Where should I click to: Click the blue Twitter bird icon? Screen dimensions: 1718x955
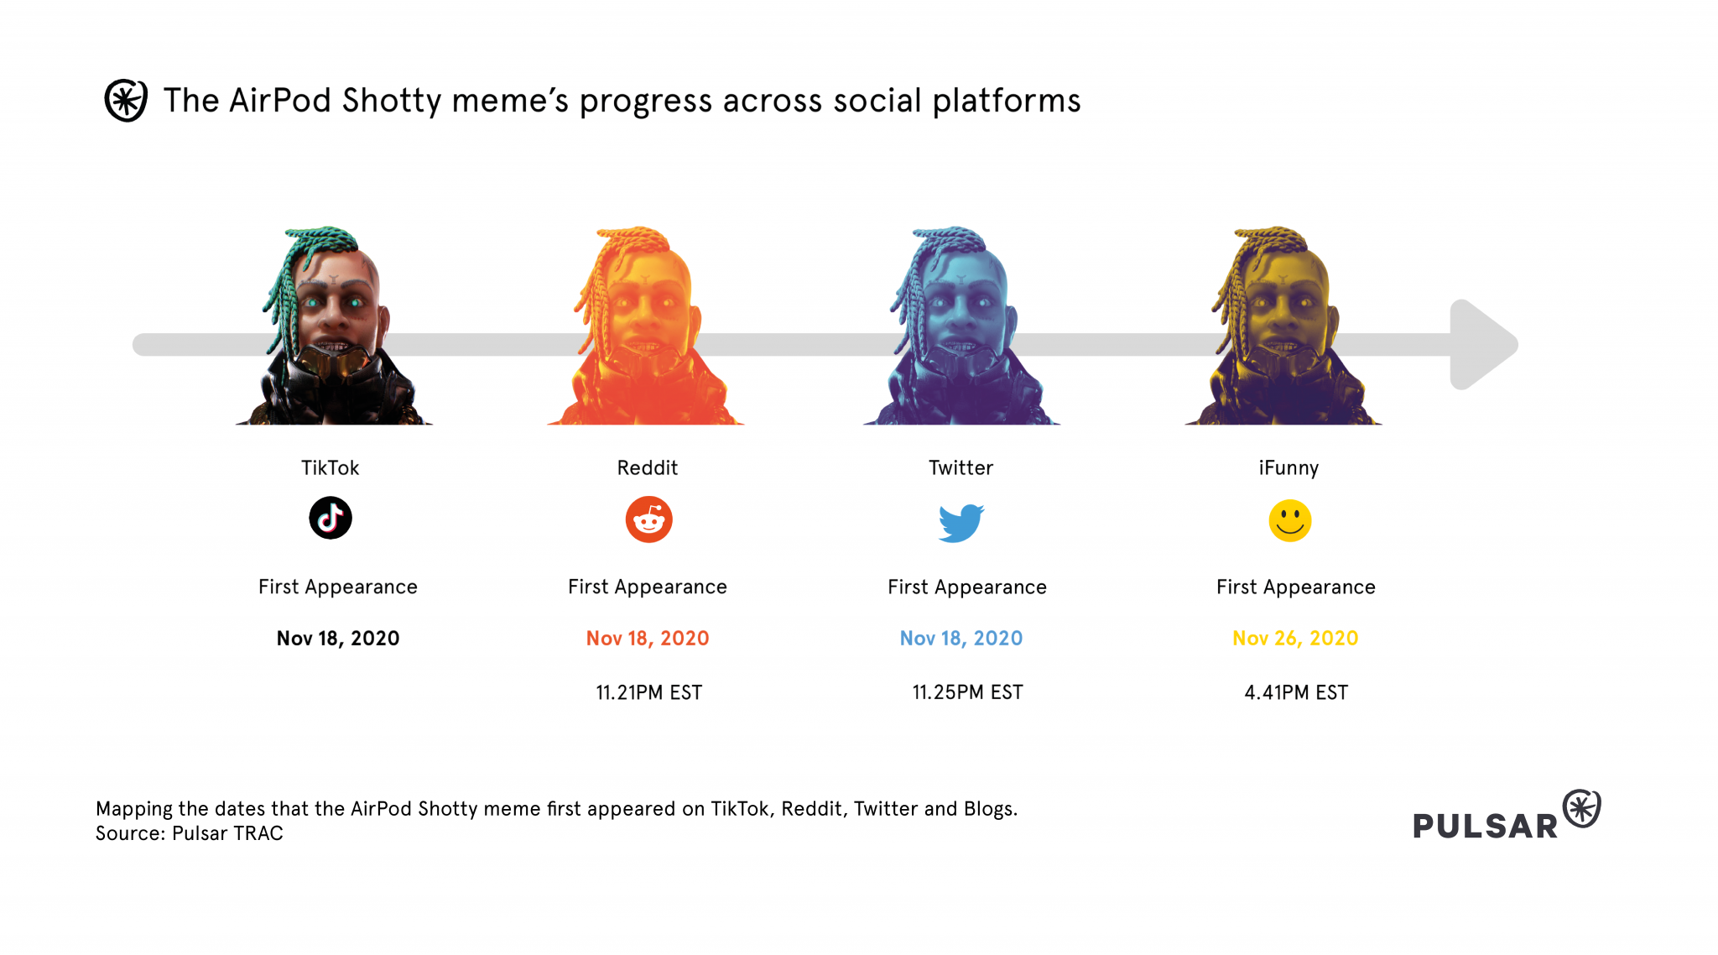point(961,522)
